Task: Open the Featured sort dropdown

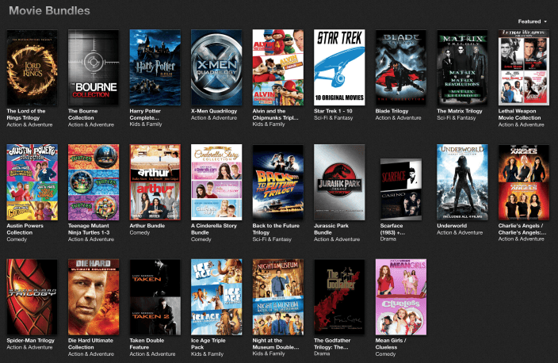Action: (x=532, y=21)
